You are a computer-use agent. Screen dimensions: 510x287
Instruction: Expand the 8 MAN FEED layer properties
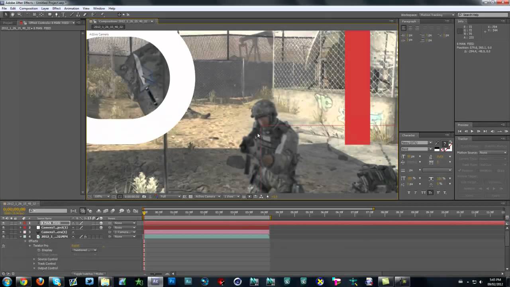(20, 223)
